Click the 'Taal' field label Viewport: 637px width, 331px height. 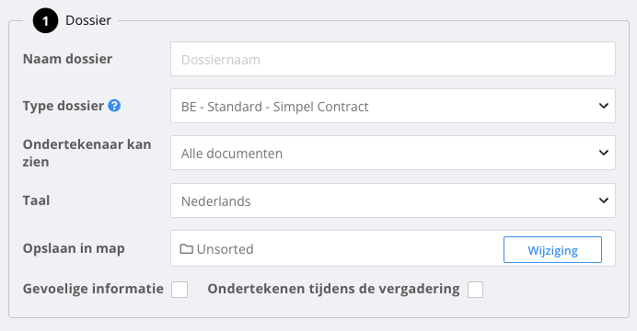pos(36,200)
